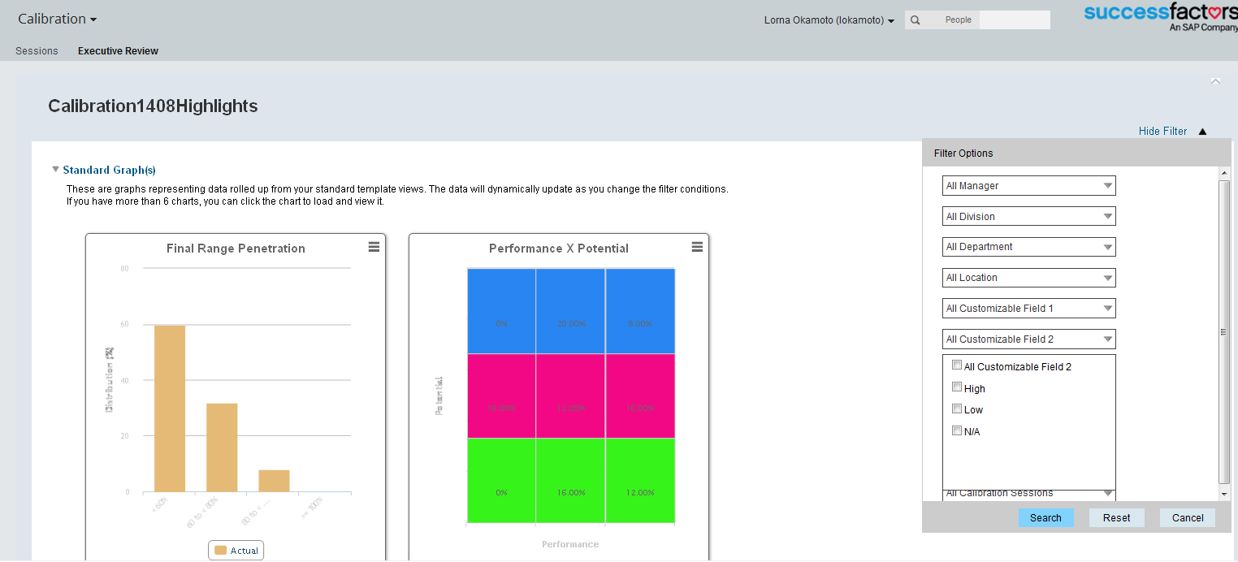Screen dimensions: 1238x562
Task: Open Performance X Potential chart menu icon
Action: click(x=697, y=247)
